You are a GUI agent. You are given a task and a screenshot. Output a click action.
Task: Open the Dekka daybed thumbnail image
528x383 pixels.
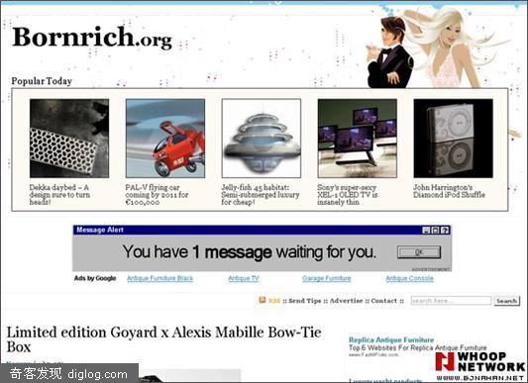(69, 139)
